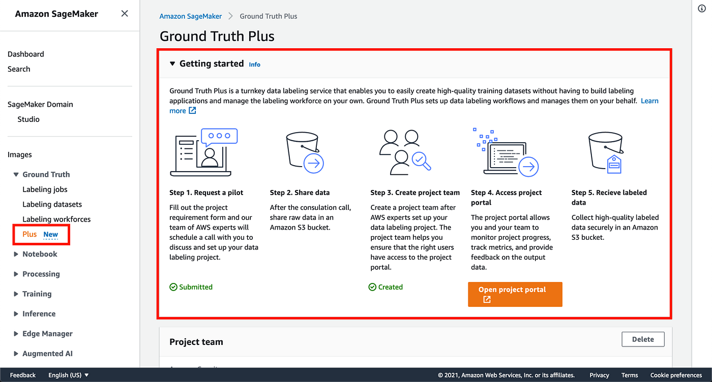Delete the project team
712x382 pixels.
[x=643, y=339]
